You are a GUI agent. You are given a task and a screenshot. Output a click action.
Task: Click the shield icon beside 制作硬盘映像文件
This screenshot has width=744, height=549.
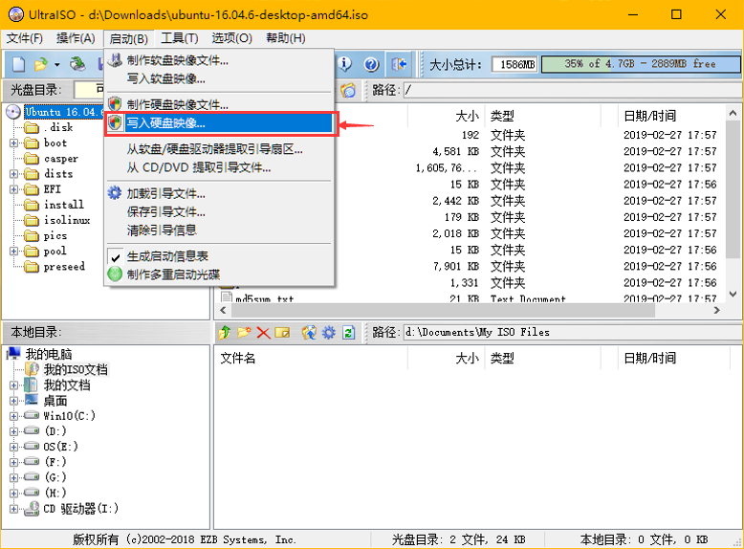[115, 104]
